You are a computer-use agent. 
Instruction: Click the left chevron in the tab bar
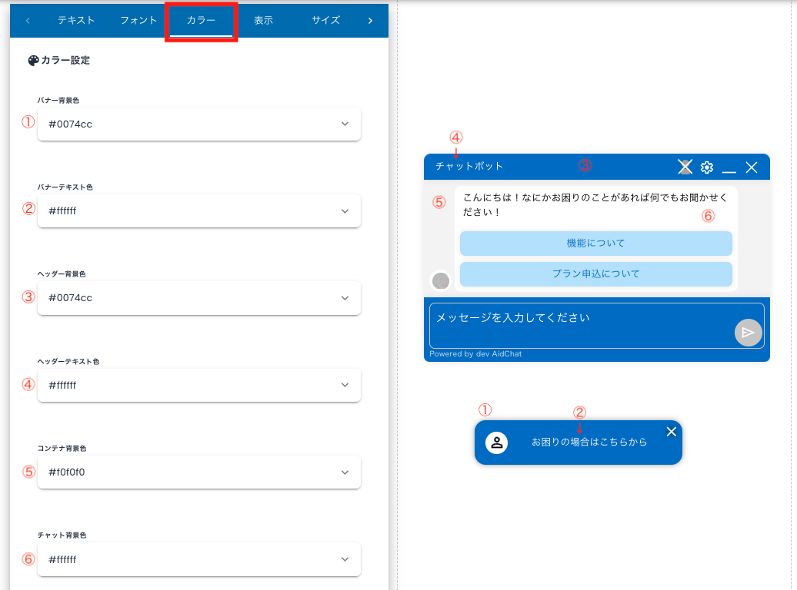28,21
